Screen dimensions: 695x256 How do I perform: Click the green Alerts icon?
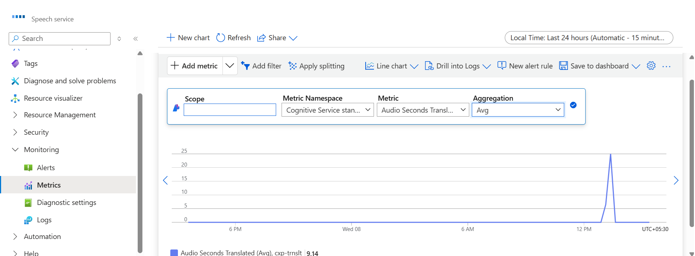tap(28, 168)
